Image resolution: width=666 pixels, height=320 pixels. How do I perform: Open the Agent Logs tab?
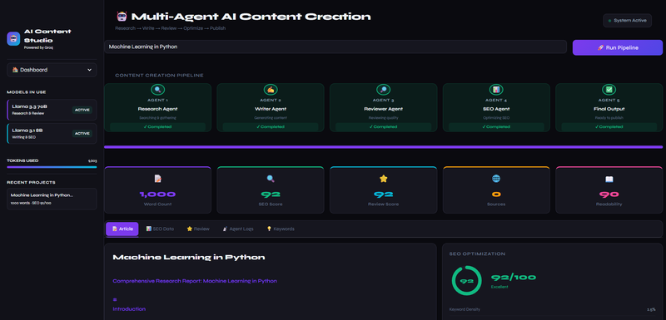238,229
